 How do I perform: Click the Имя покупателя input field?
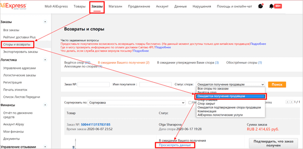(155, 84)
